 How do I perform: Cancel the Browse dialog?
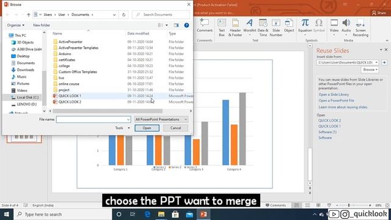175,128
